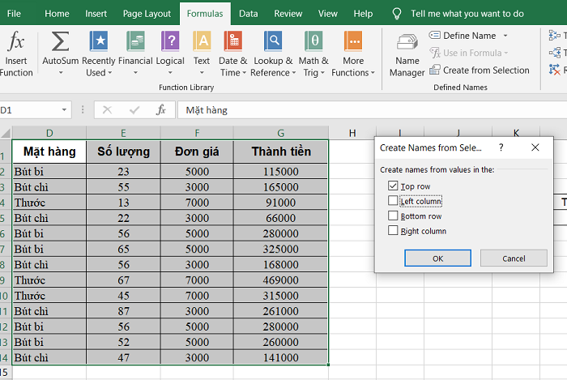This screenshot has width=567, height=380.
Task: Cancel the formula bar entry with X
Action: (x=107, y=109)
